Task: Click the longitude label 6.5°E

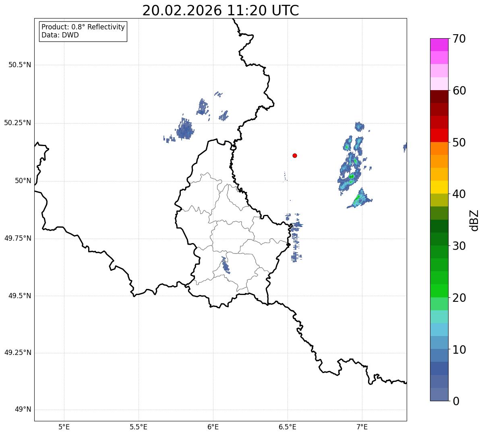Action: pos(288,427)
